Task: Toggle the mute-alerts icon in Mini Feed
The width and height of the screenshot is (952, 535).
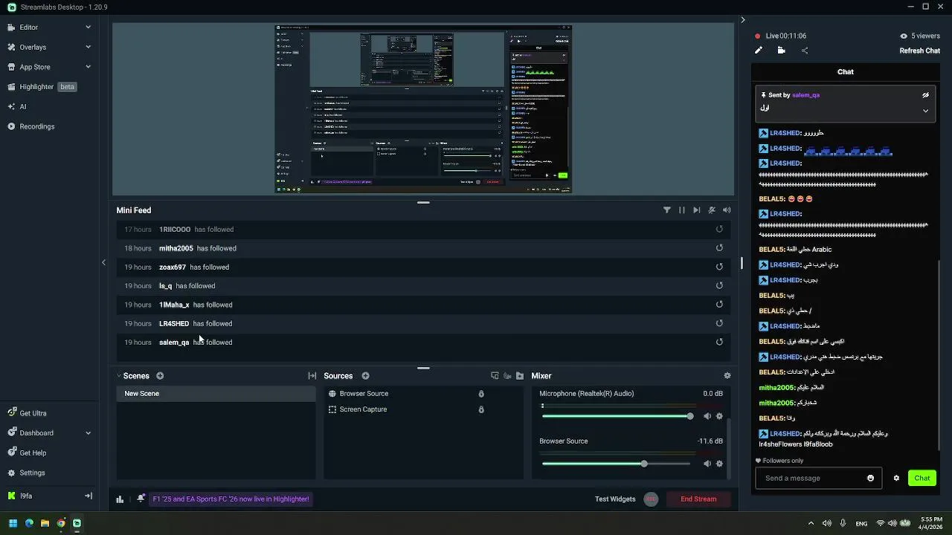Action: tap(712, 210)
